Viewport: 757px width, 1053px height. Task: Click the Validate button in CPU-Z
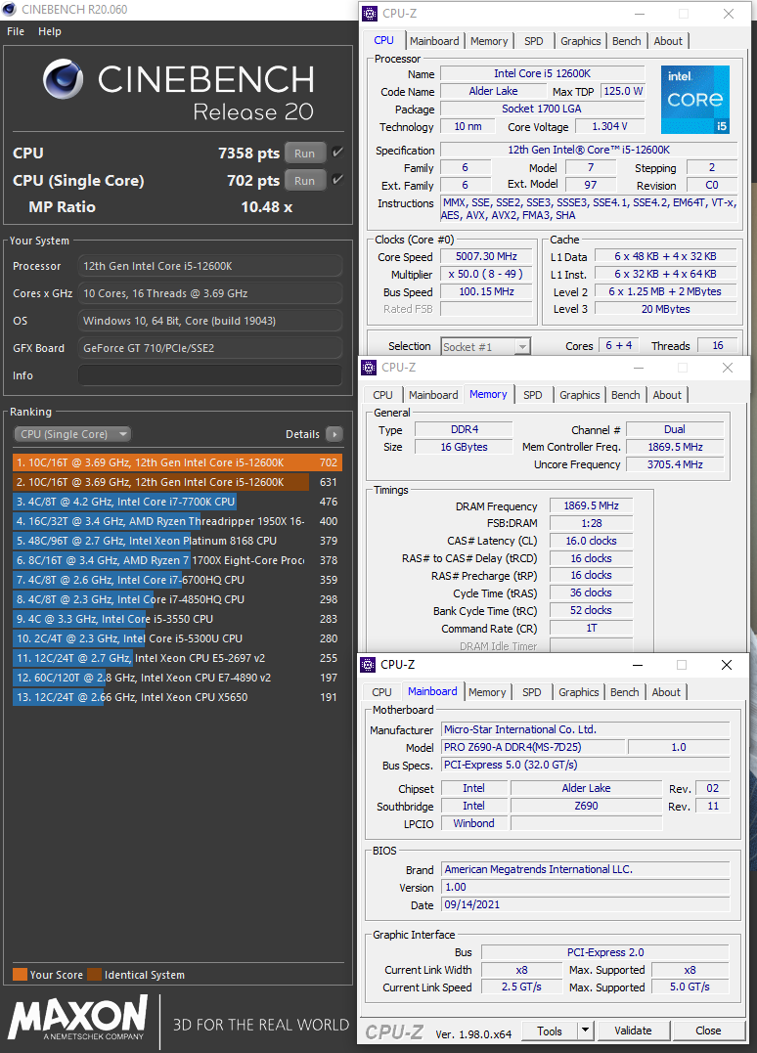633,1031
